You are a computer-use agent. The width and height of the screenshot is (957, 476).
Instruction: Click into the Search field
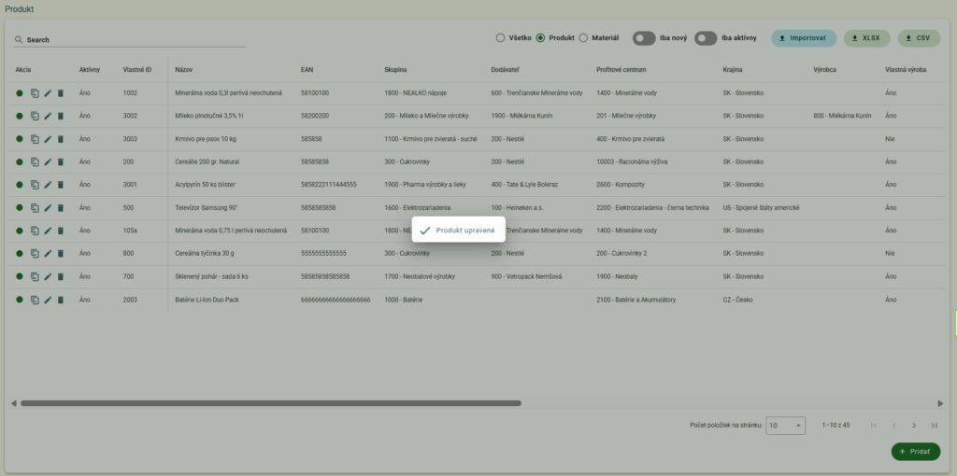[131, 40]
